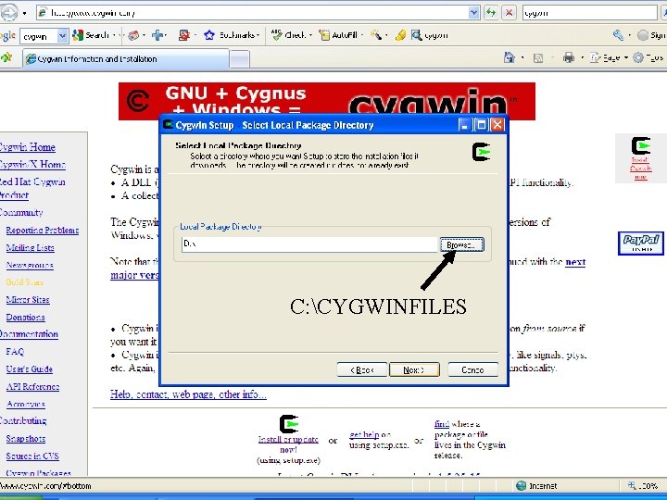Image resolution: width=667 pixels, height=500 pixels.
Task: Open the Donations link
Action: tap(26, 317)
